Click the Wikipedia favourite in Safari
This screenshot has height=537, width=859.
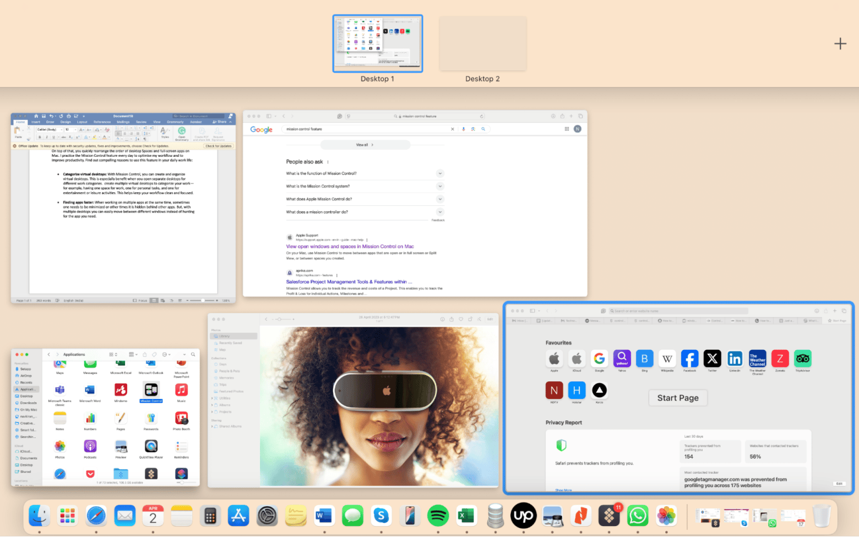point(667,359)
